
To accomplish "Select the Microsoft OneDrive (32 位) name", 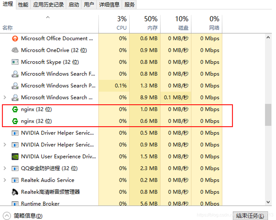I will (x=54, y=50).
